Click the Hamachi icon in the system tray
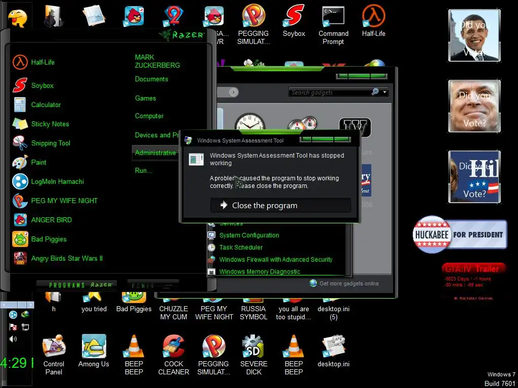The width and height of the screenshot is (518, 388). coord(13,315)
